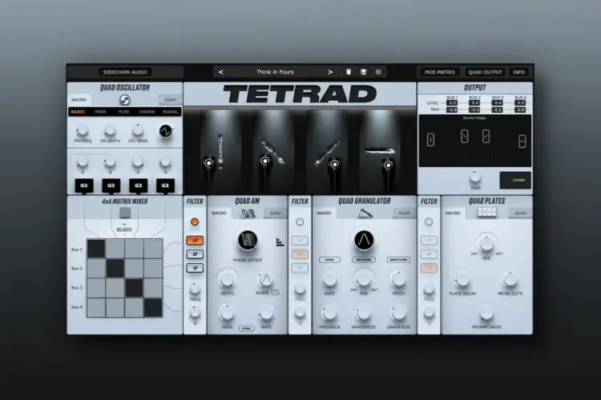Toggle the Limiter button
Viewport: 601px width, 400px height.
[x=515, y=180]
